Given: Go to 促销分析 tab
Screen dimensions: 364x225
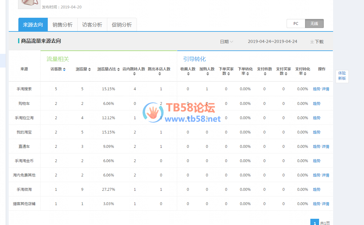Looking at the screenshot, I should click(x=122, y=25).
